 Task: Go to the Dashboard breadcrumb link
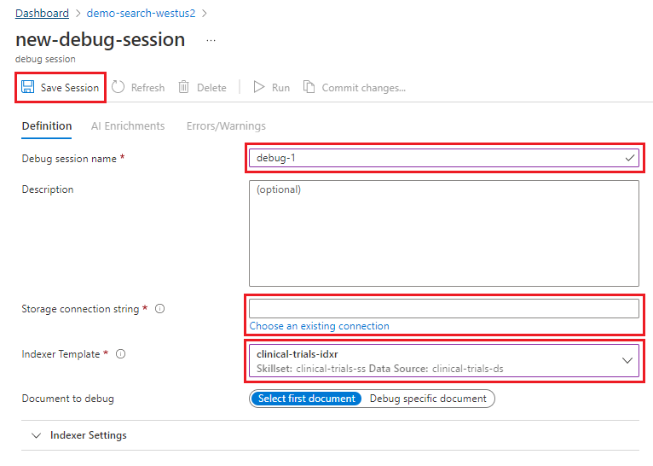coord(42,14)
